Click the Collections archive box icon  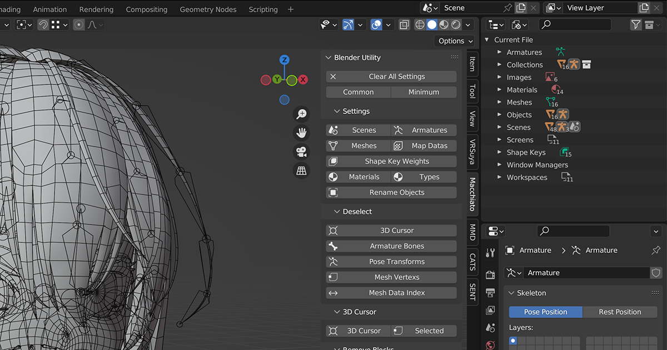click(586, 64)
